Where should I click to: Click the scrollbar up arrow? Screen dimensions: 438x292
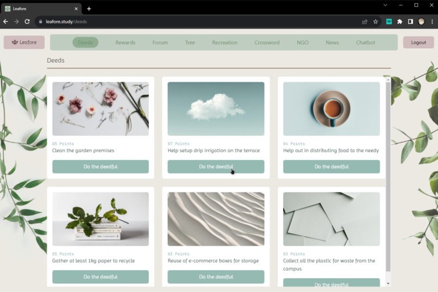pyautogui.click(x=388, y=79)
